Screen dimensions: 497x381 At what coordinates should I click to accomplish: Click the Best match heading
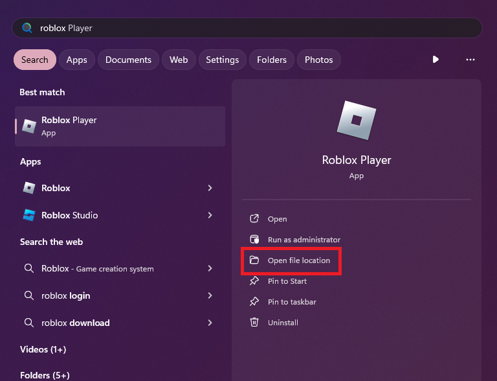pos(42,93)
